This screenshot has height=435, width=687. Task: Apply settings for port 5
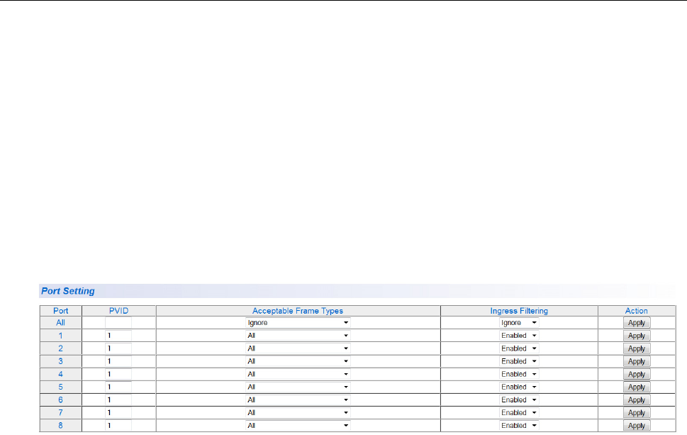pos(636,387)
